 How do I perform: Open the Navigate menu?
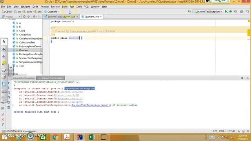[x=25, y=7]
